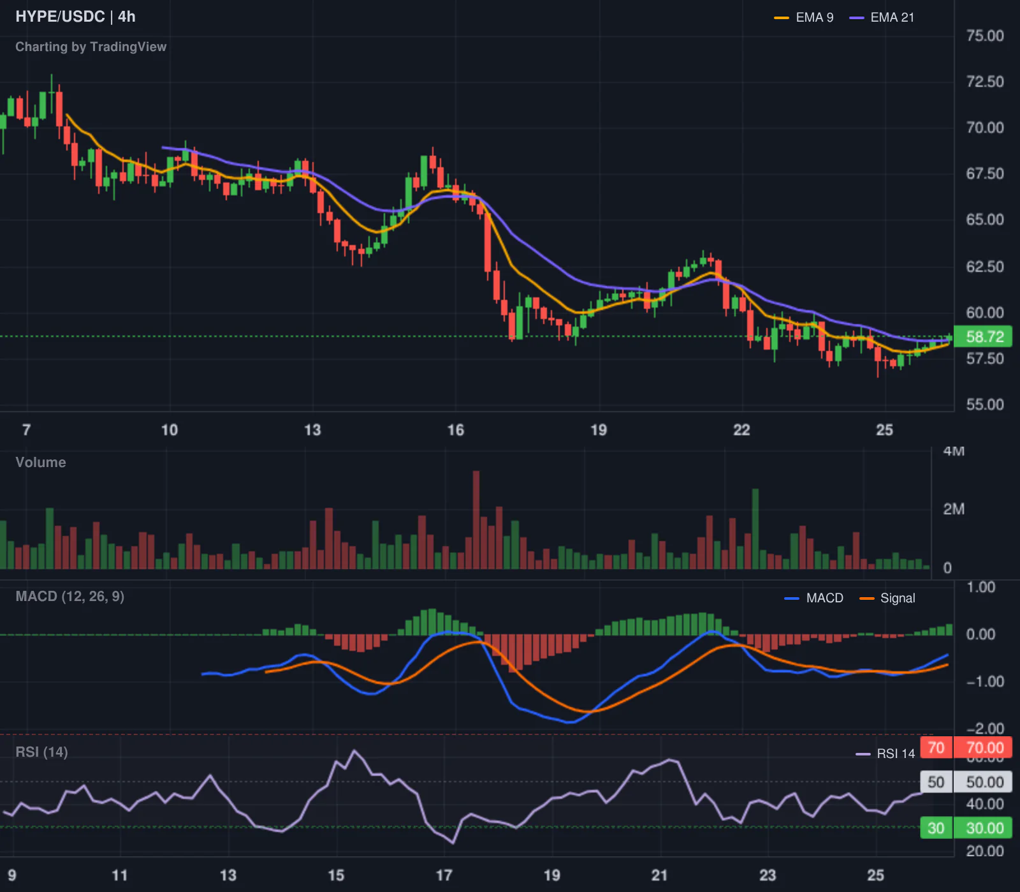Click the grey 50 RSI midline badge
1020x892 pixels.
[x=936, y=782]
